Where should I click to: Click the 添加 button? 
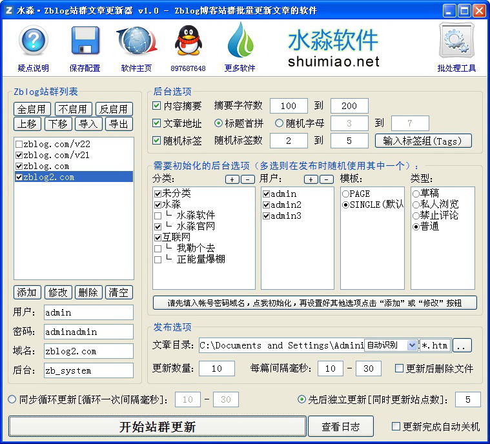[x=27, y=292]
